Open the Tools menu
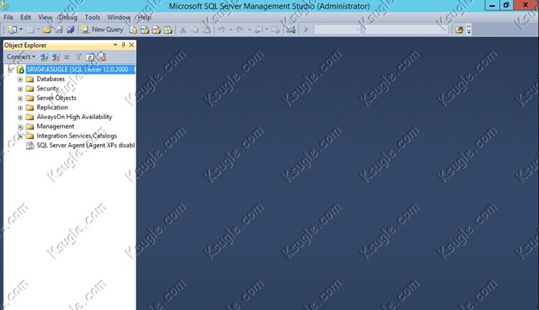Image resolution: width=539 pixels, height=310 pixels. [x=93, y=17]
